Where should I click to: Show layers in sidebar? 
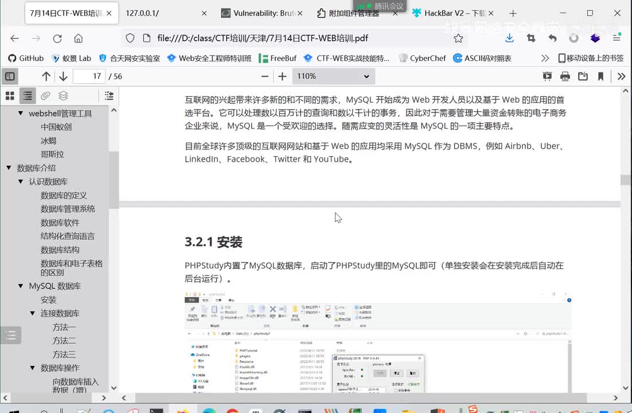coord(63,96)
